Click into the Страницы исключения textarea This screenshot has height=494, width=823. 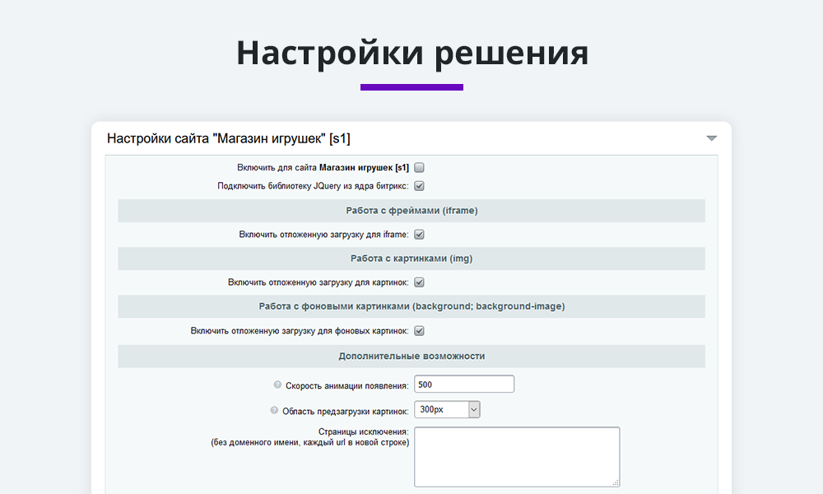[517, 457]
